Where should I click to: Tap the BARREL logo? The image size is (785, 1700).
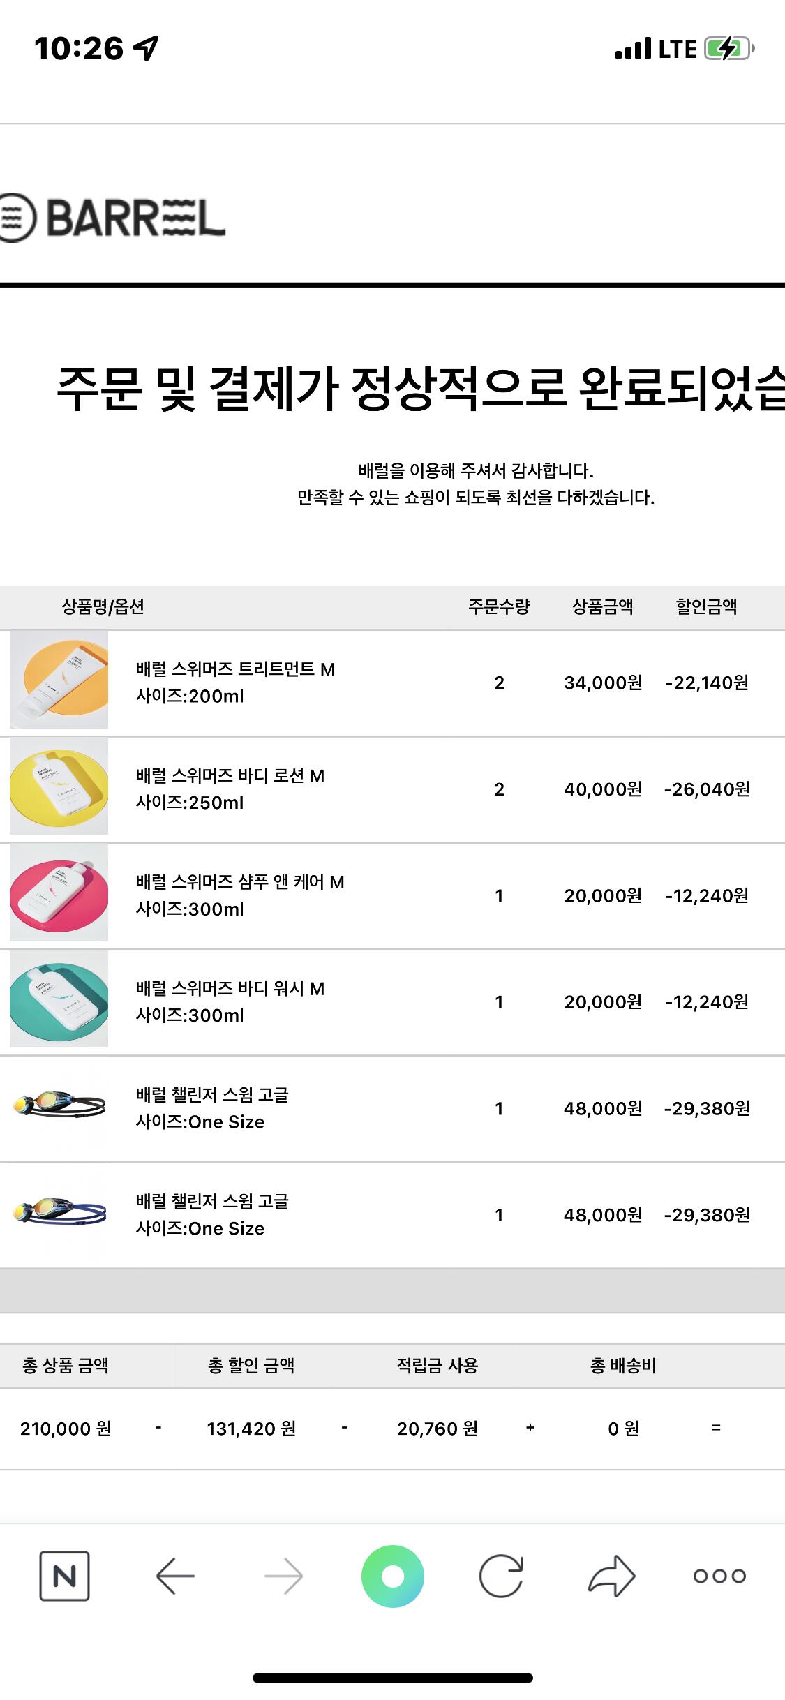pos(113,218)
